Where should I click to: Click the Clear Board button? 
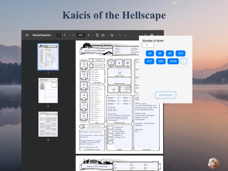[x=166, y=95]
